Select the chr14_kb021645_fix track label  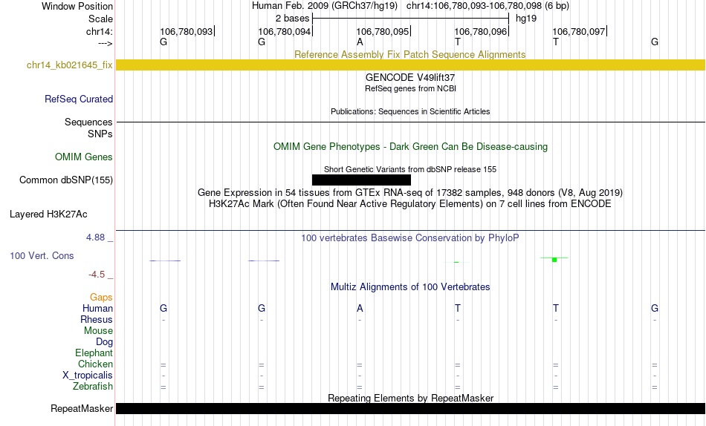(69, 65)
